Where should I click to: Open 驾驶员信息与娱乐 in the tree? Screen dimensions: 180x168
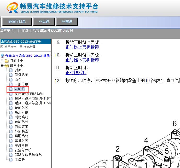(28, 155)
